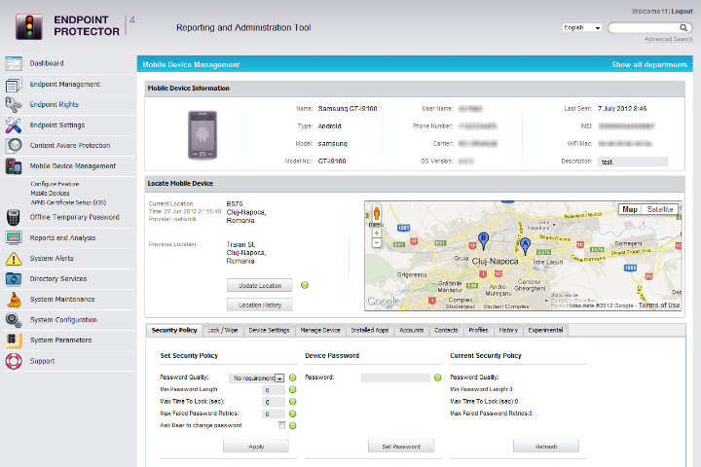The height and width of the screenshot is (467, 701).
Task: Click the Endpoint Protector traffic light logo
Action: [x=29, y=27]
